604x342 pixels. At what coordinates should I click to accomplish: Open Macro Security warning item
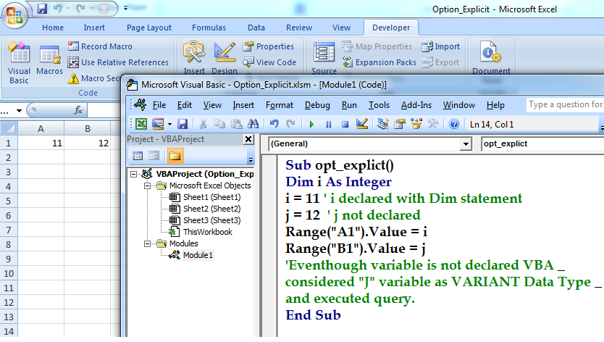(x=94, y=78)
